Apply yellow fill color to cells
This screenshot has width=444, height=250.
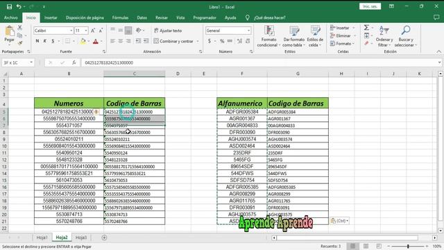click(83, 41)
